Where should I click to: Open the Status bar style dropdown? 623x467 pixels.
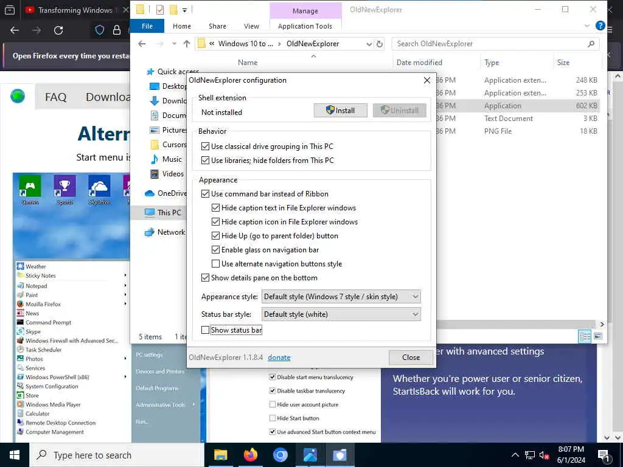(x=341, y=314)
